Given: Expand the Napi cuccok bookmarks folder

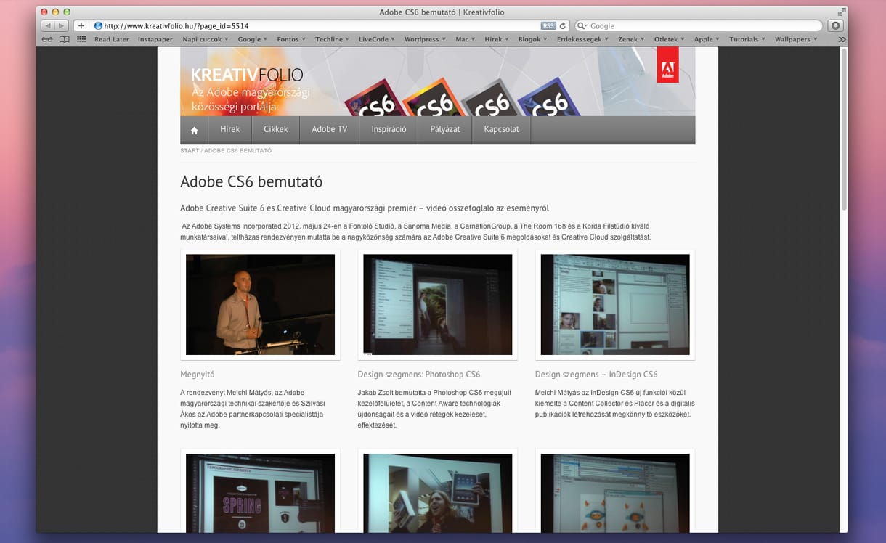Looking at the screenshot, I should coord(206,39).
